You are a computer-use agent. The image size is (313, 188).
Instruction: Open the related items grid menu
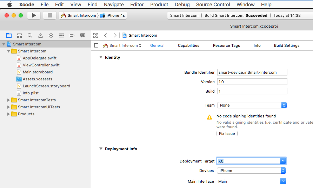95,35
